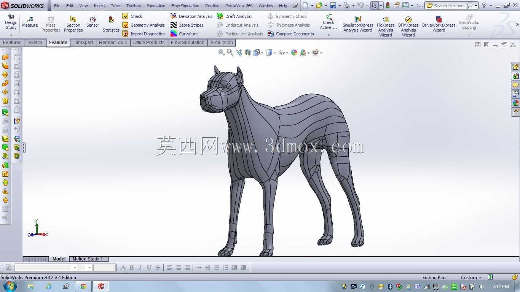
Task: Click Zoom to Fit in view toolbar
Action: point(221,52)
